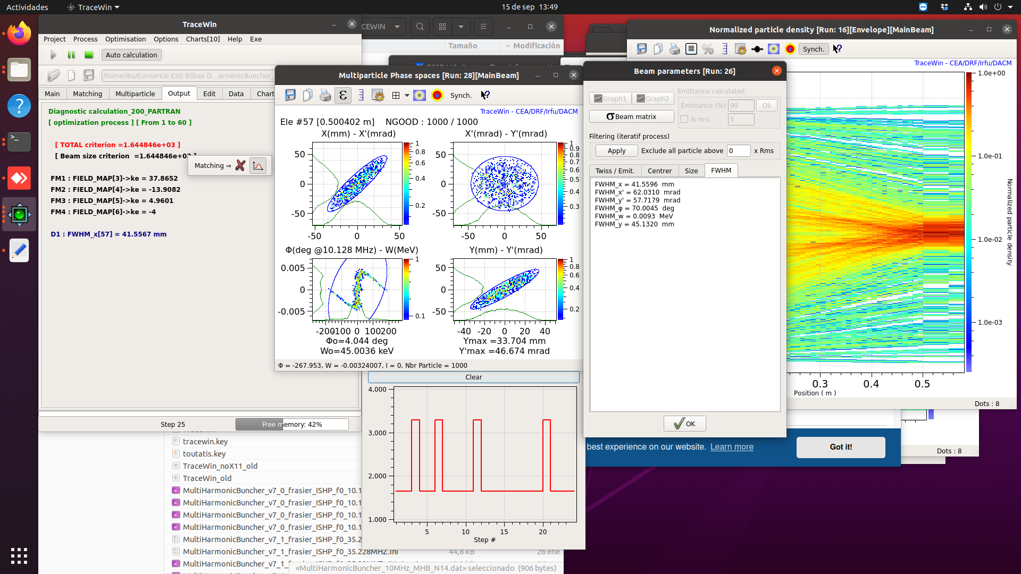The image size is (1021, 574).
Task: Toggle the N rms checkbox
Action: pos(684,119)
